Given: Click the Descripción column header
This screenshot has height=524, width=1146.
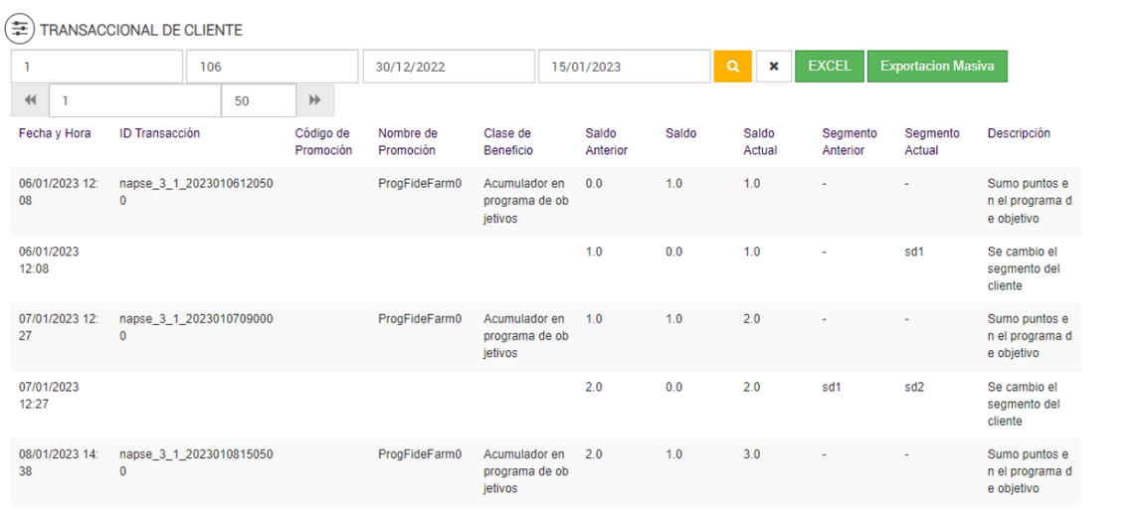Looking at the screenshot, I should click(1019, 133).
